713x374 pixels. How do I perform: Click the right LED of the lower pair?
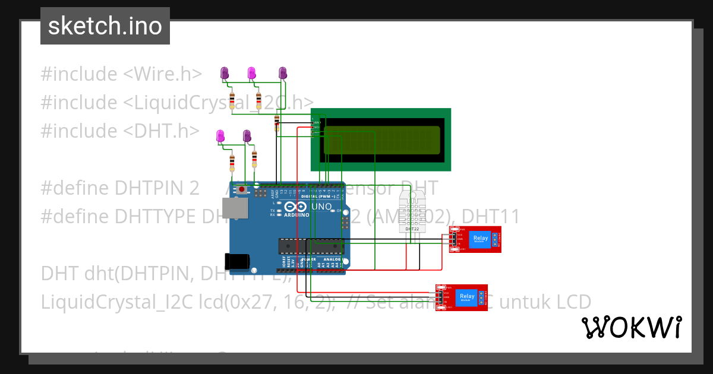[247, 135]
